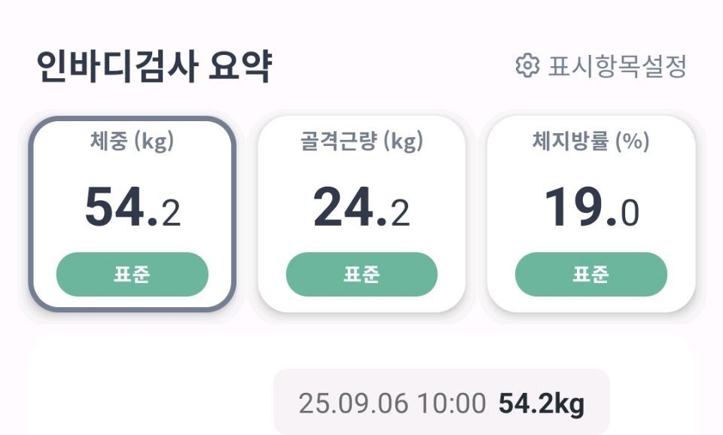Tap the 표준 badge under 체지방률
The height and width of the screenshot is (435, 723).
(591, 274)
